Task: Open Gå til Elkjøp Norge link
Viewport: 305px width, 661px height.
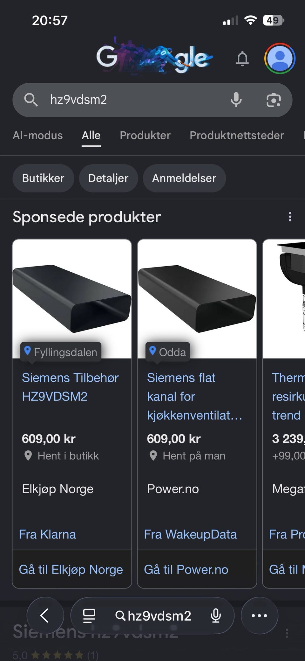Action: [x=71, y=570]
